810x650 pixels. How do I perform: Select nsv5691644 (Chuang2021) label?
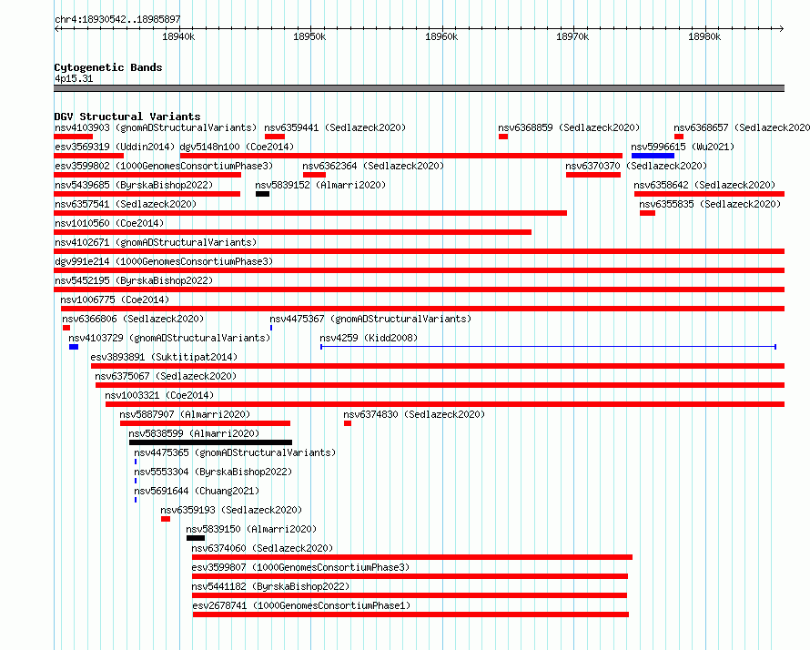coord(197,491)
